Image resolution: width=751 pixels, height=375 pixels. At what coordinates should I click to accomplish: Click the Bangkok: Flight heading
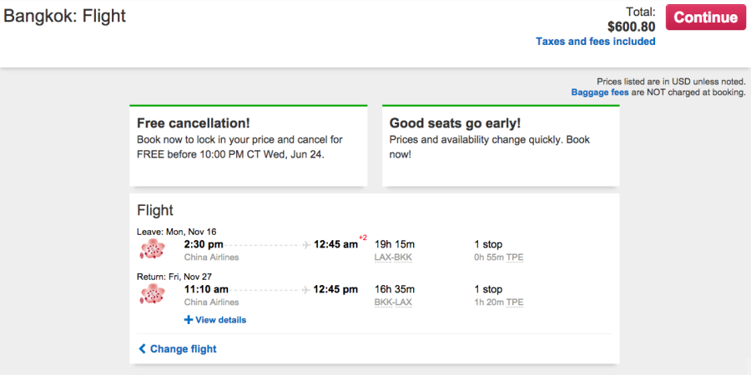click(64, 16)
